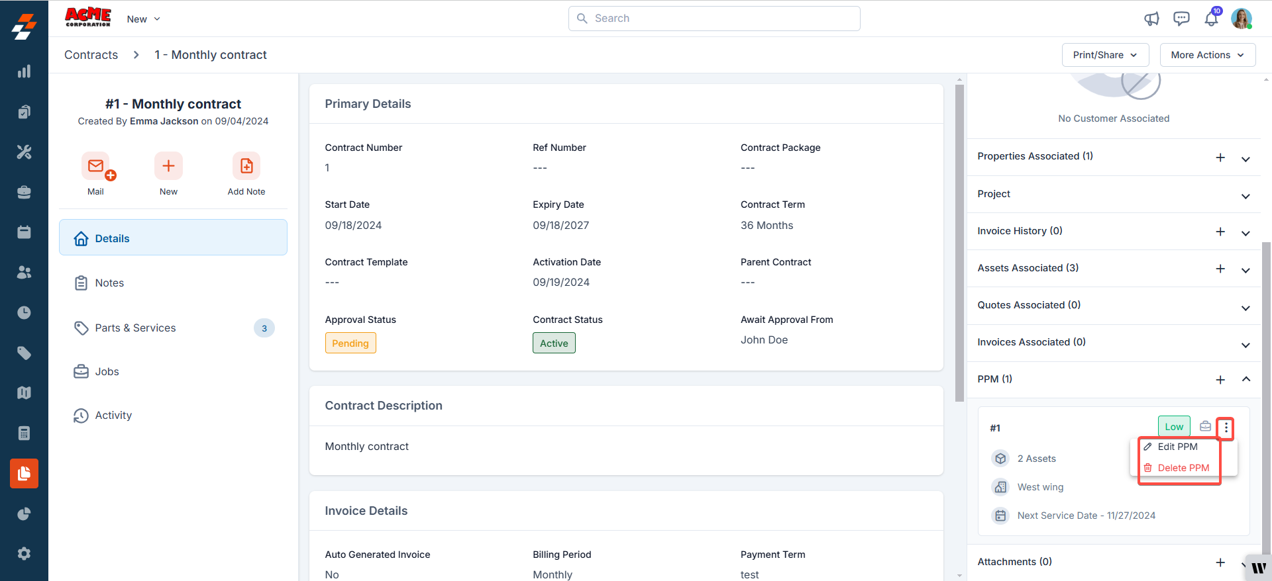Open the More Actions dropdown
This screenshot has width=1272, height=581.
click(x=1207, y=55)
